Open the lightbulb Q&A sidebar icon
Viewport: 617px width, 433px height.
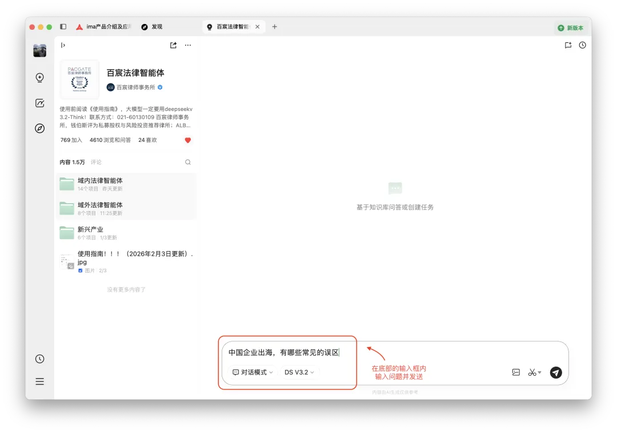click(x=40, y=78)
